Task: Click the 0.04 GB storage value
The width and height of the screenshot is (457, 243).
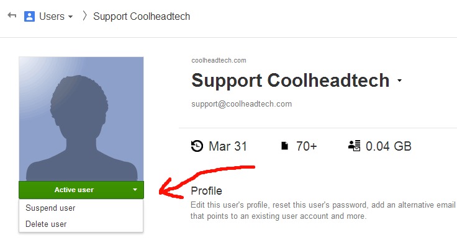Action: (389, 146)
